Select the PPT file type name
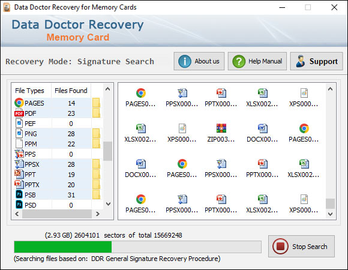348x270 pixels. tap(30, 175)
